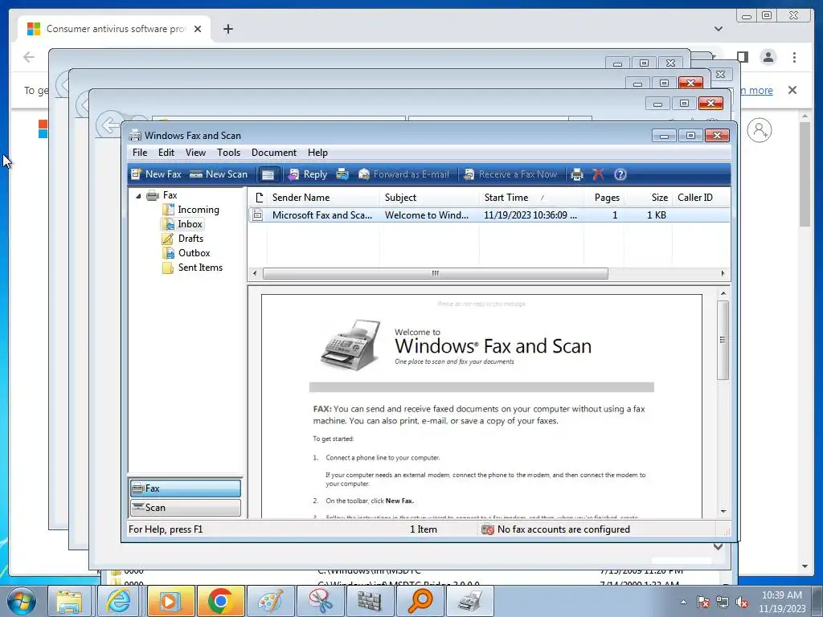The image size is (823, 617).
Task: Click Forward as E-mail in toolbar
Action: click(403, 174)
